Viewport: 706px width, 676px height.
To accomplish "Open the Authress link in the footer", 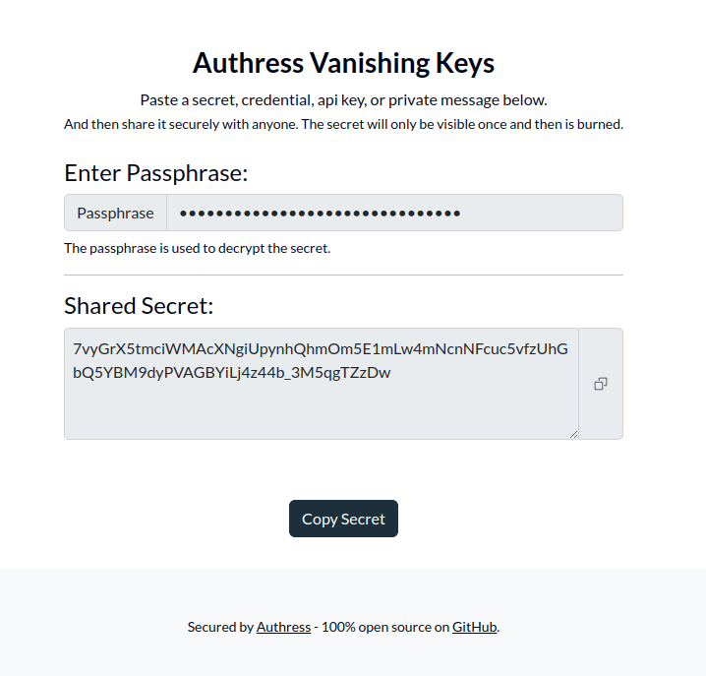I will [x=283, y=627].
